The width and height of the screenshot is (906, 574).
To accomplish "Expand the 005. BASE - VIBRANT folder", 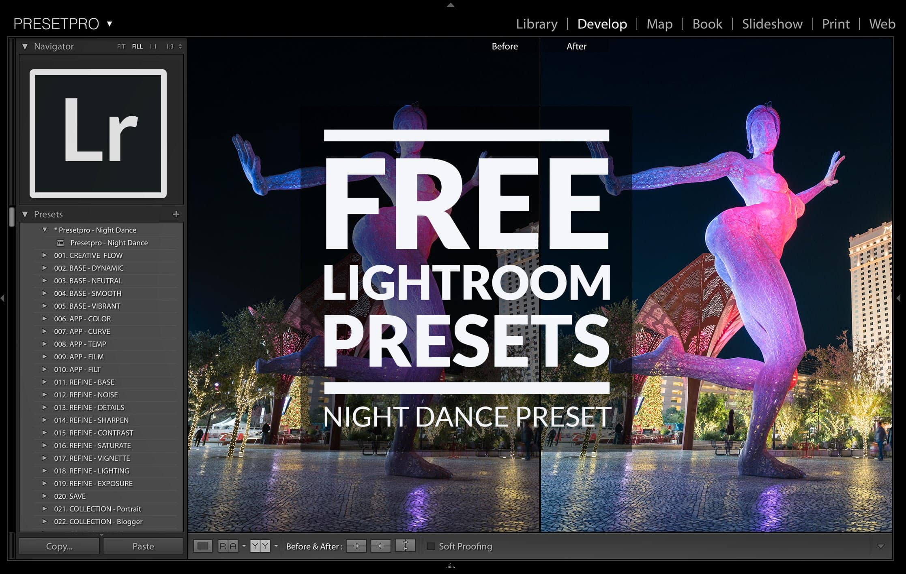I will (x=45, y=306).
